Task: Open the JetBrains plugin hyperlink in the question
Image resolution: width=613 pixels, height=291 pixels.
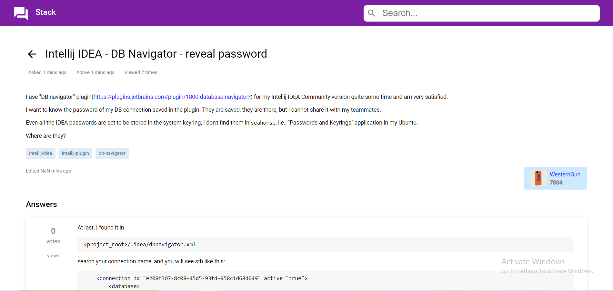Action: coord(172,97)
